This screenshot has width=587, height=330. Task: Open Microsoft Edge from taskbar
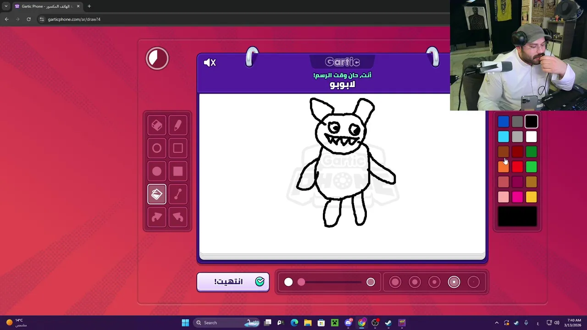(x=294, y=323)
